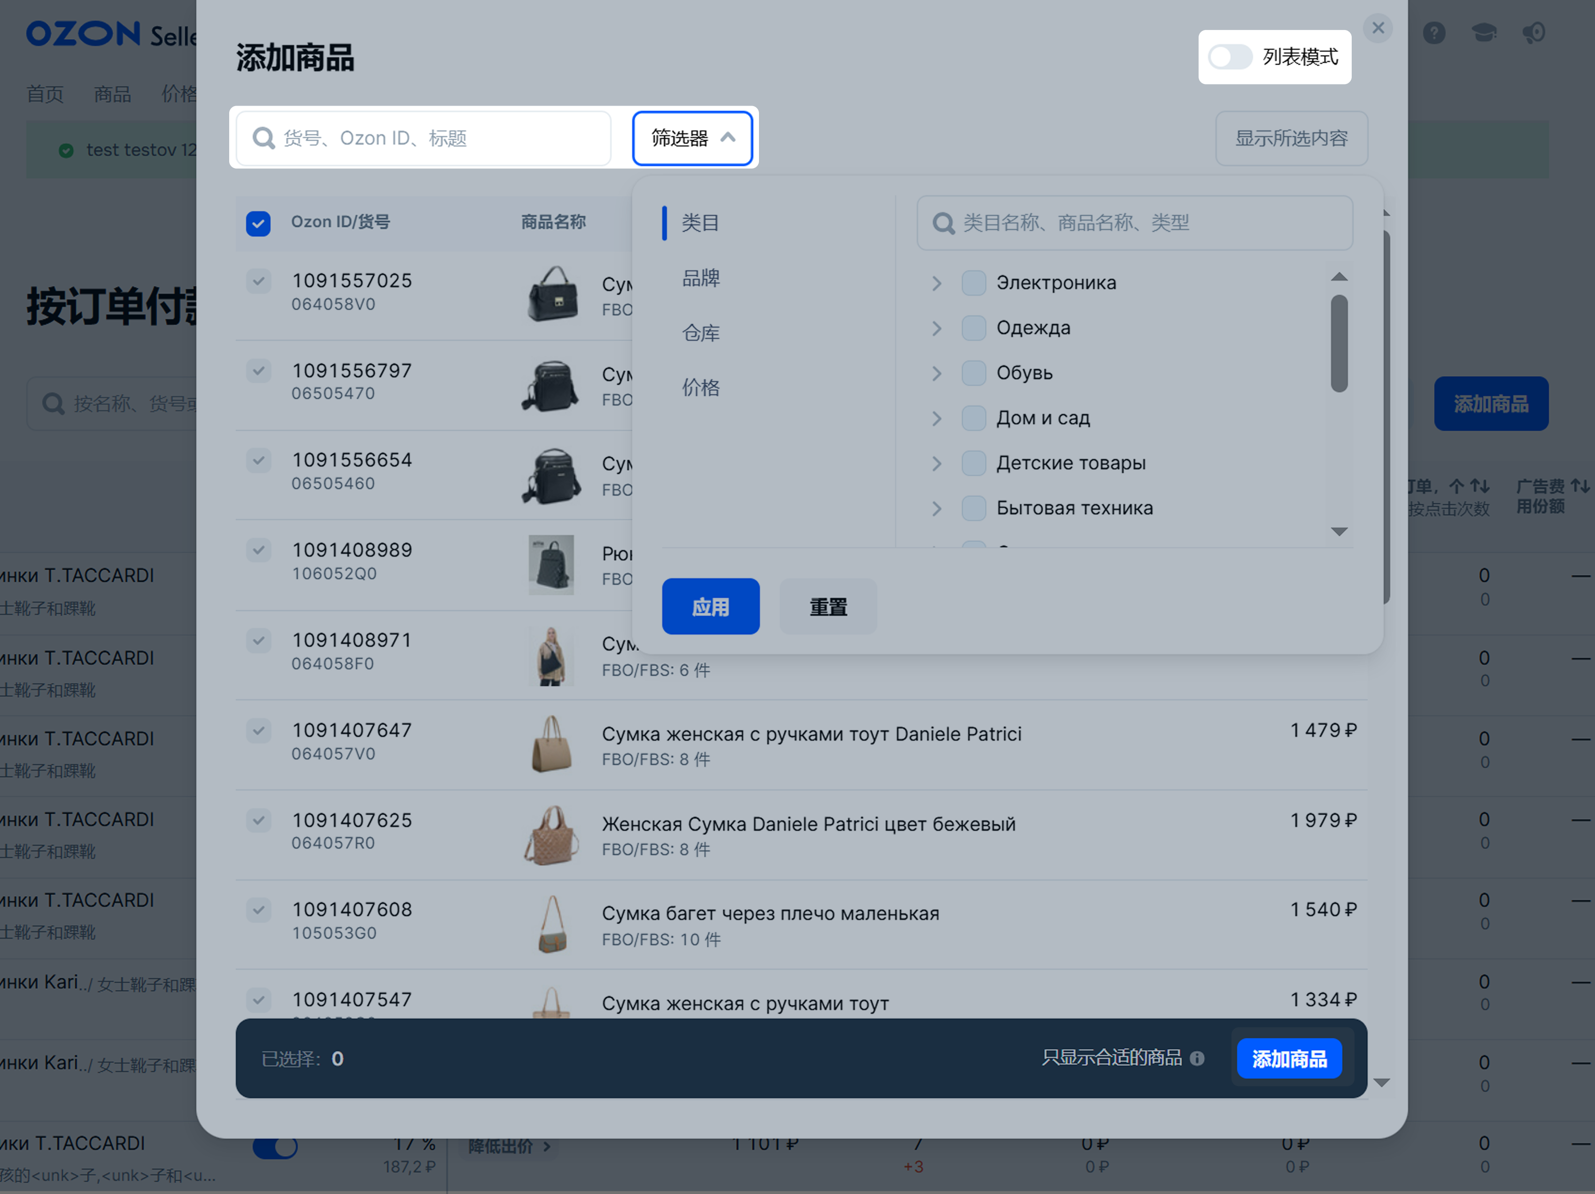Check the row for product 1091557025
This screenshot has height=1194, width=1595.
[258, 280]
